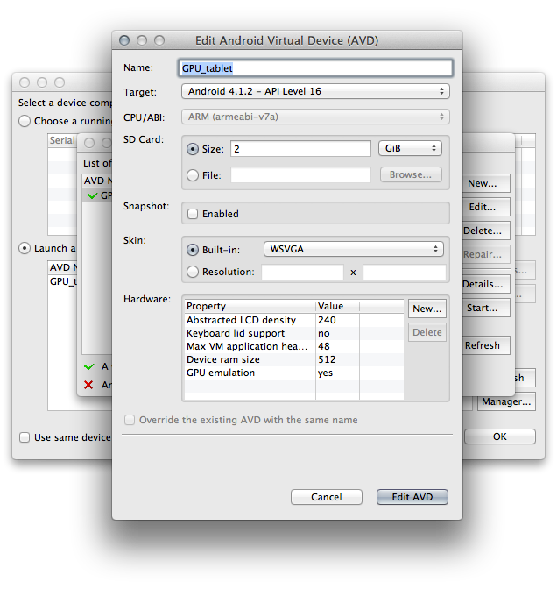Select the SD Card Size radio button
Image resolution: width=557 pixels, height=589 pixels.
193,149
